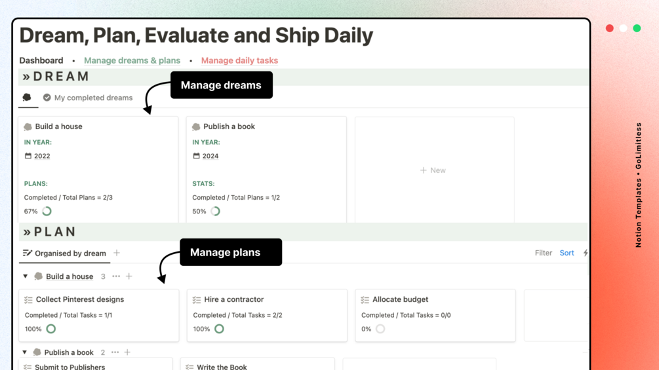Add a plan to Publish a book group
Image resolution: width=659 pixels, height=370 pixels.
(127, 352)
